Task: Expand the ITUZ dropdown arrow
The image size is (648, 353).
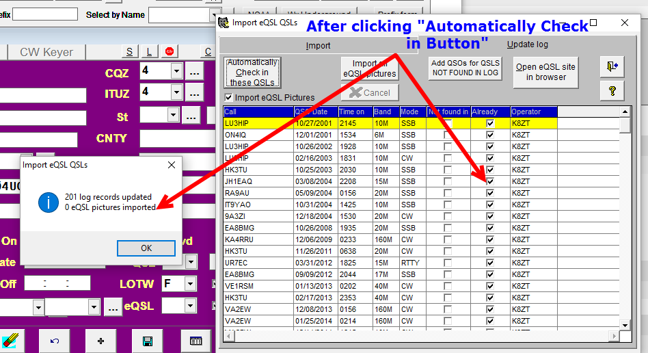Action: (x=176, y=92)
